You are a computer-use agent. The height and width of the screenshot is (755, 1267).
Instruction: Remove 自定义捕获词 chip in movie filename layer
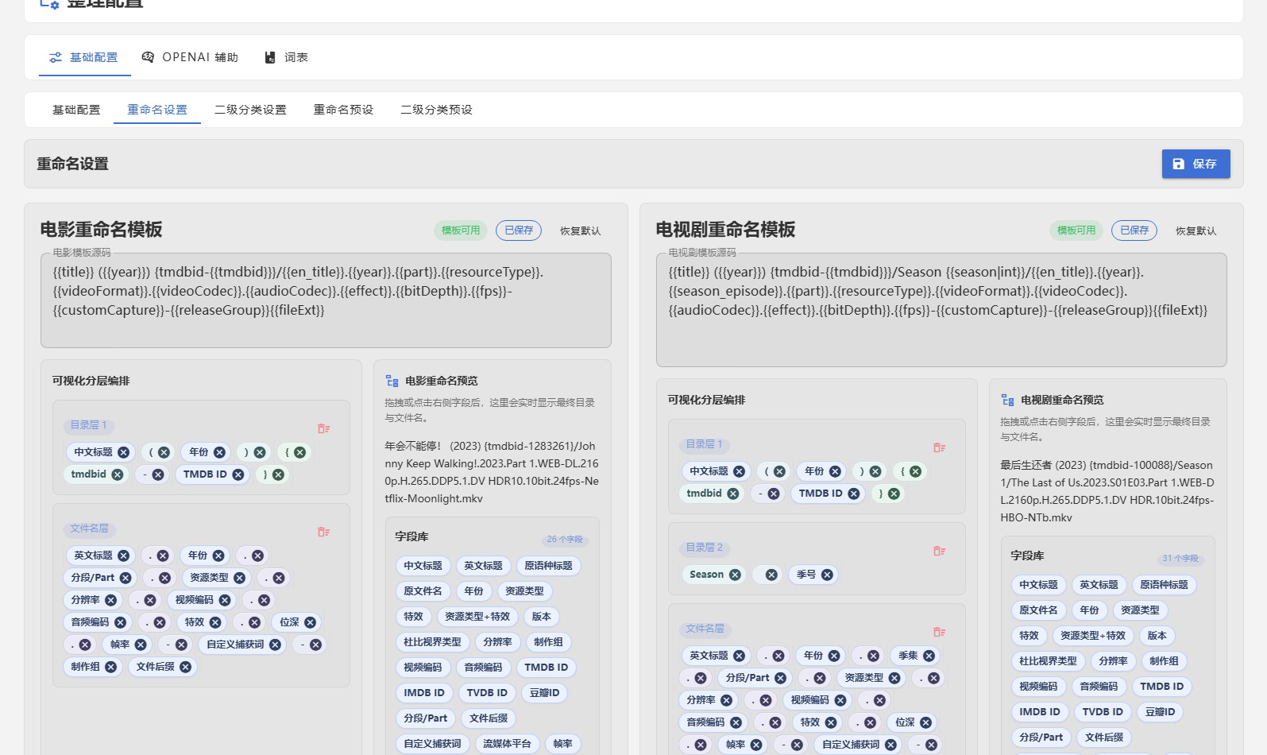(x=275, y=645)
